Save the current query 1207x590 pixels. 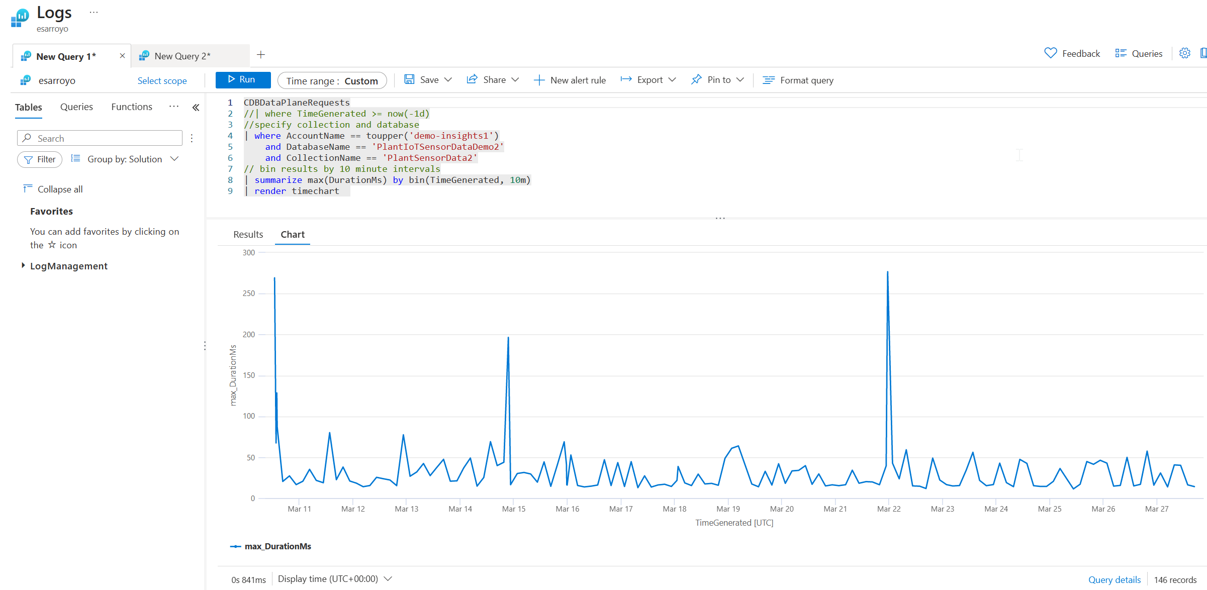coord(428,80)
